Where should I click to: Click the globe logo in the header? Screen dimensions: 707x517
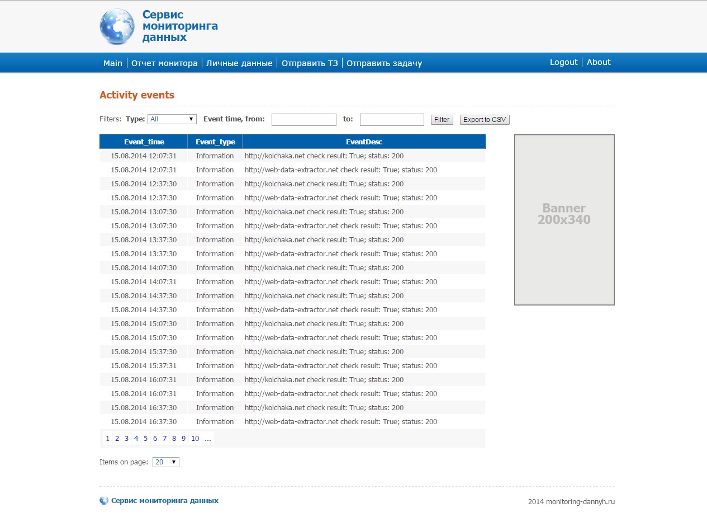(117, 26)
